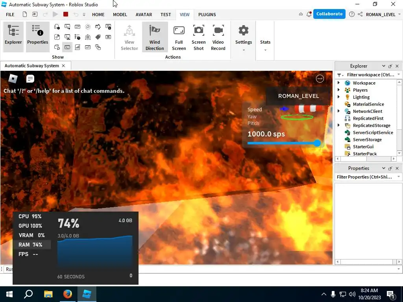Open the FILE menu
The image size is (403, 302).
[x=10, y=15]
